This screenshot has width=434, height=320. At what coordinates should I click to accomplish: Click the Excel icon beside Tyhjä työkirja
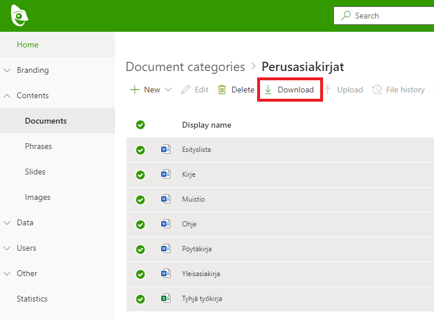click(166, 299)
